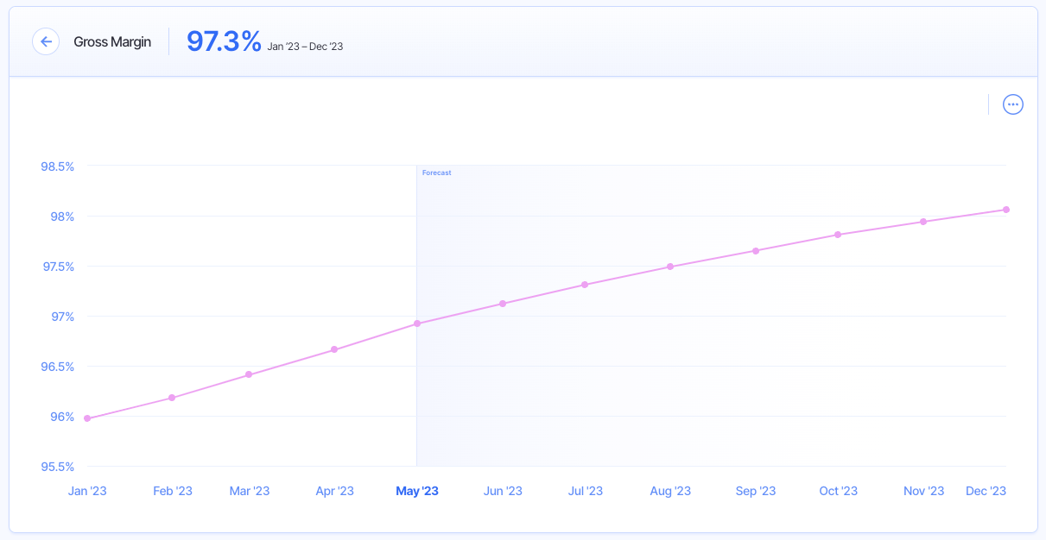The image size is (1046, 540).
Task: Select the Mar '23 data point
Action: 249,374
